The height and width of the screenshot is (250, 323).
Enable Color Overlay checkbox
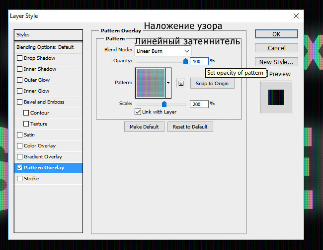[19, 145]
